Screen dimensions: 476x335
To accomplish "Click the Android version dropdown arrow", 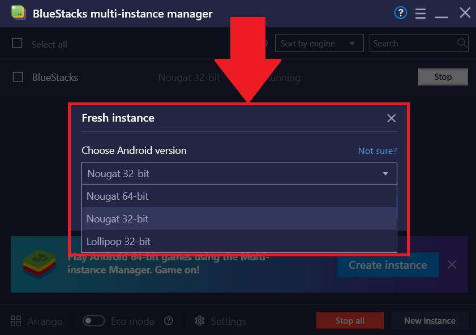I will tap(385, 174).
